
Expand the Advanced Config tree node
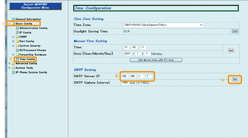pos(9,63)
